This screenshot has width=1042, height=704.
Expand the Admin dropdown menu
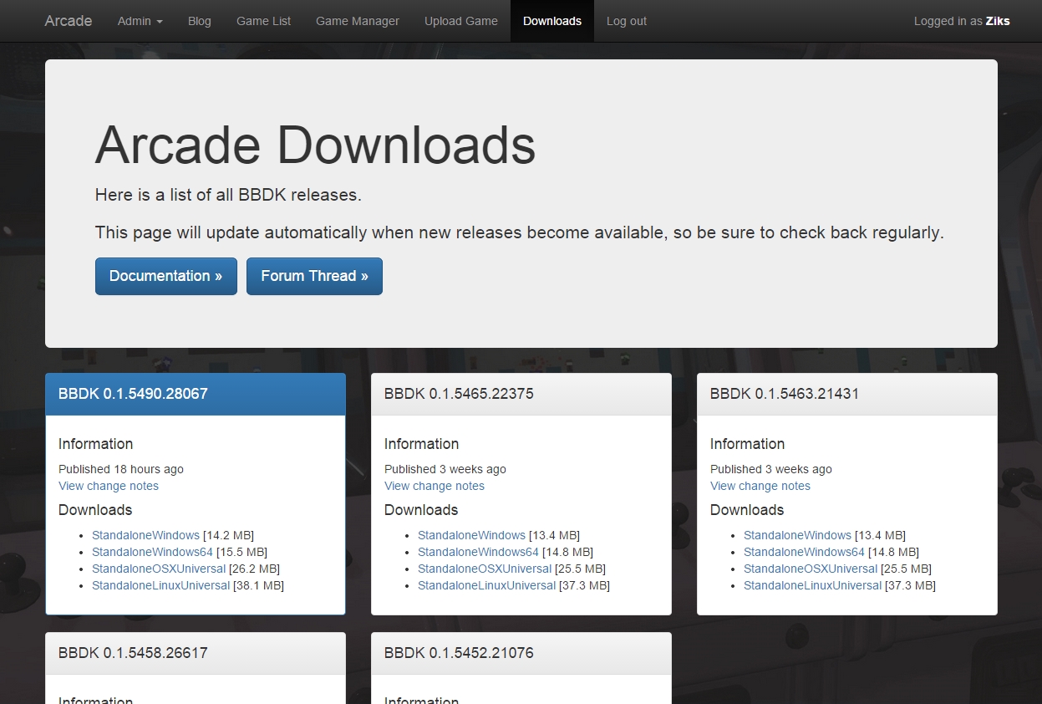(x=140, y=21)
